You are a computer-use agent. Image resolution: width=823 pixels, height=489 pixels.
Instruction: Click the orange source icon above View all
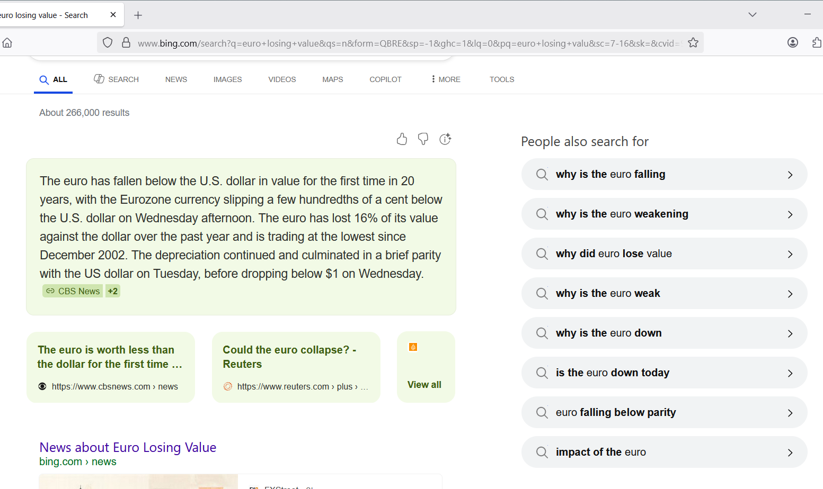pyautogui.click(x=413, y=347)
